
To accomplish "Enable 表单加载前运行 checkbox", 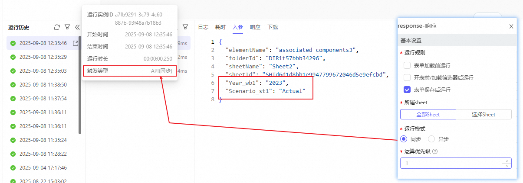I will (x=407, y=66).
